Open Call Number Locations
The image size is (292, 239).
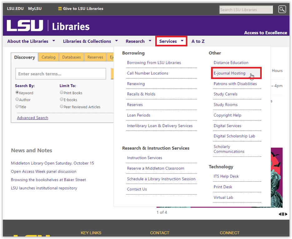coord(147,73)
